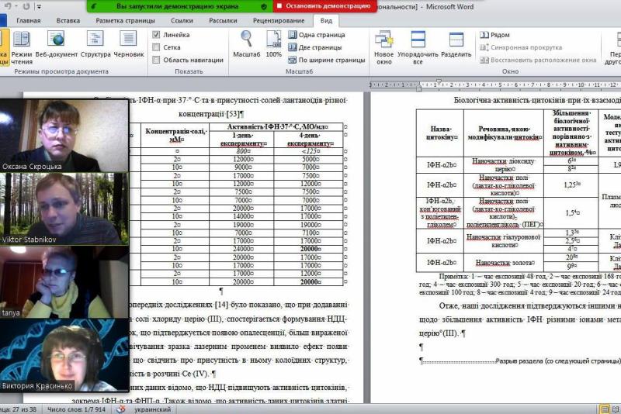621x414 pixels.
Task: Click the horizontal ruler above the right page
Action: [x=495, y=85]
